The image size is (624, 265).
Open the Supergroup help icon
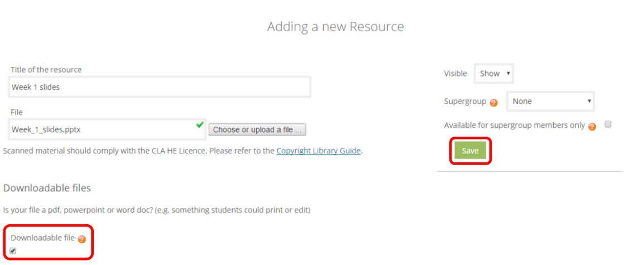[x=493, y=103]
